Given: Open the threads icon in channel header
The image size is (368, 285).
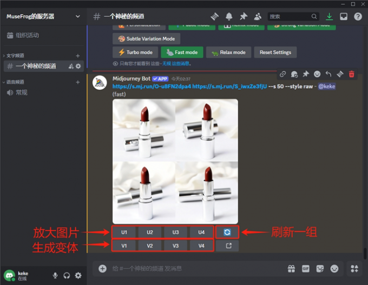Looking at the screenshot, I should [214, 16].
